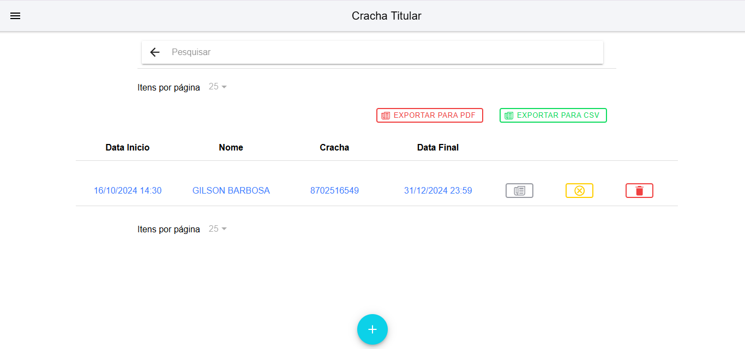Image resolution: width=745 pixels, height=349 pixels.
Task: Select the GILSON BARBOSA name link
Action: coord(231,190)
